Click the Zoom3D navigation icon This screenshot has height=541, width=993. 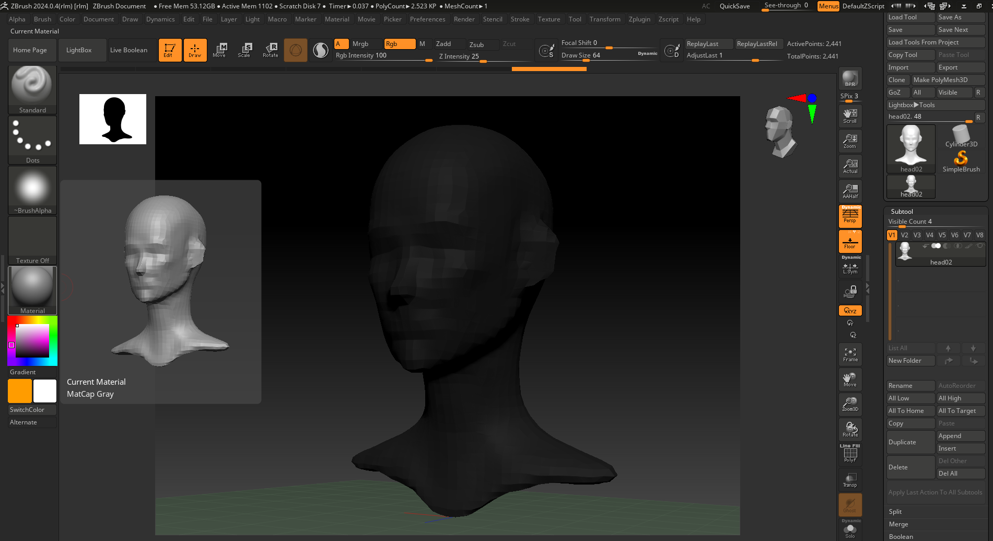click(x=850, y=404)
